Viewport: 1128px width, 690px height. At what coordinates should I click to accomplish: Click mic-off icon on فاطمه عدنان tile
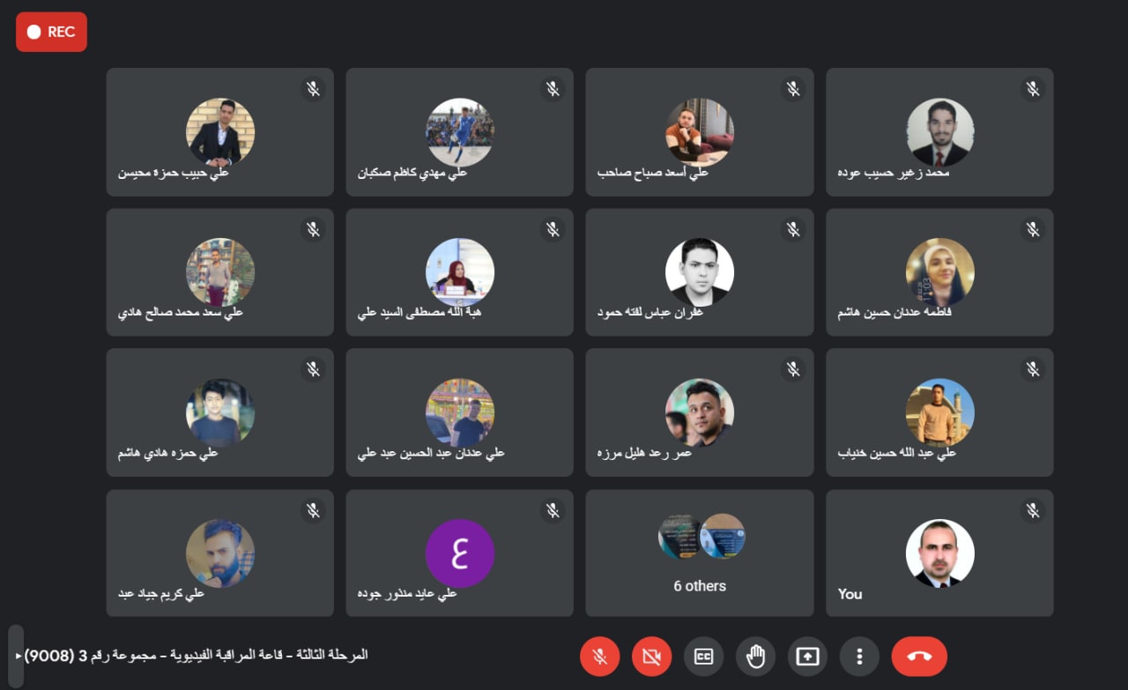pyautogui.click(x=1033, y=229)
